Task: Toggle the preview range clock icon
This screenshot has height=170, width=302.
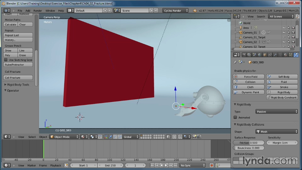Action: (x=66, y=165)
